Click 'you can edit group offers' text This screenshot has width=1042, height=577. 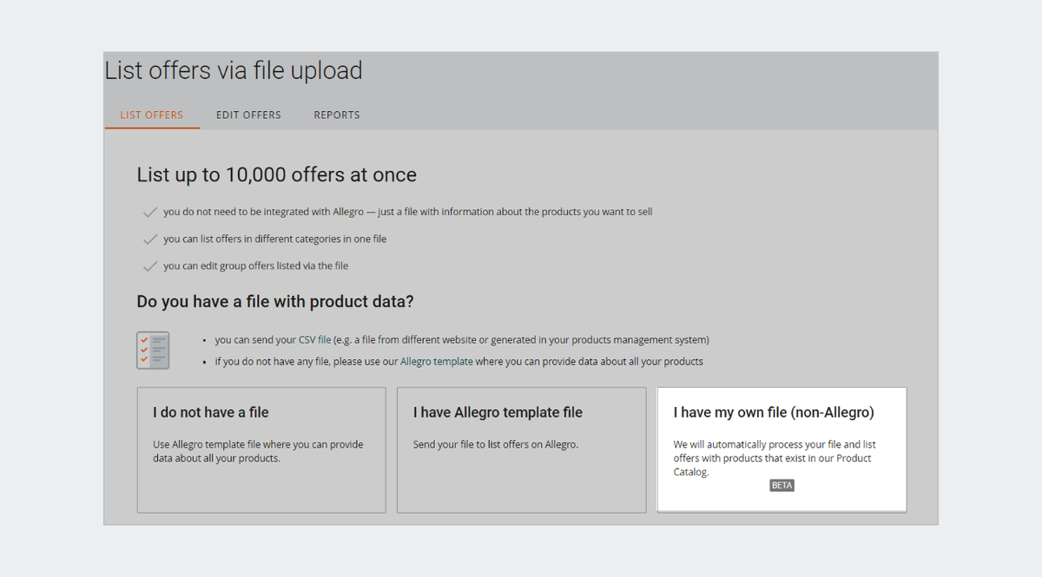pyautogui.click(x=255, y=266)
